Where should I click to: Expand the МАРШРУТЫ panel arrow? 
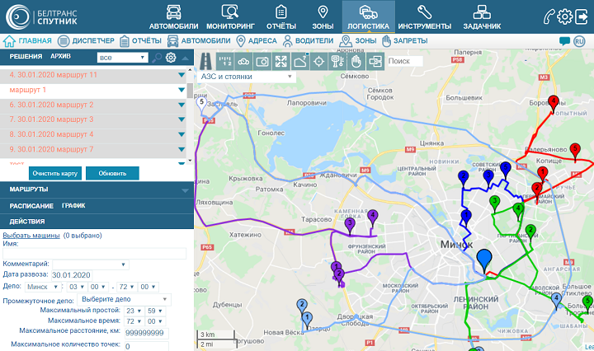[186, 190]
